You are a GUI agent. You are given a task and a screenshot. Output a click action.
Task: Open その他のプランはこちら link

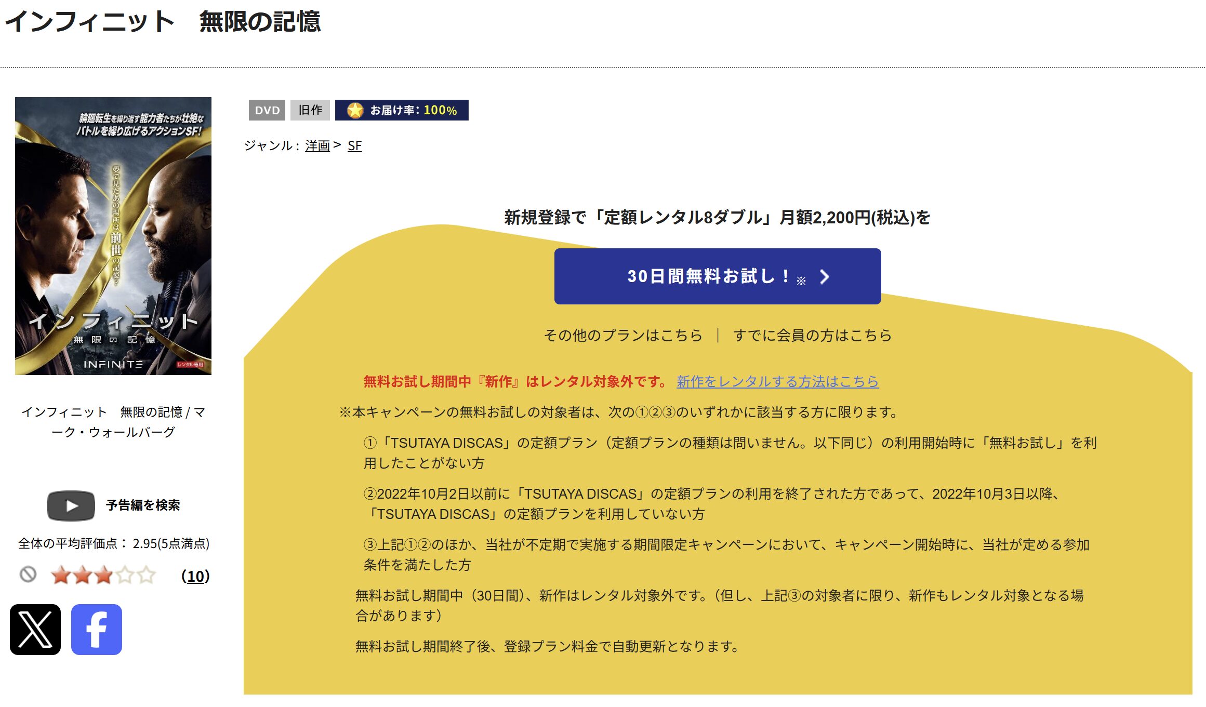coord(623,335)
